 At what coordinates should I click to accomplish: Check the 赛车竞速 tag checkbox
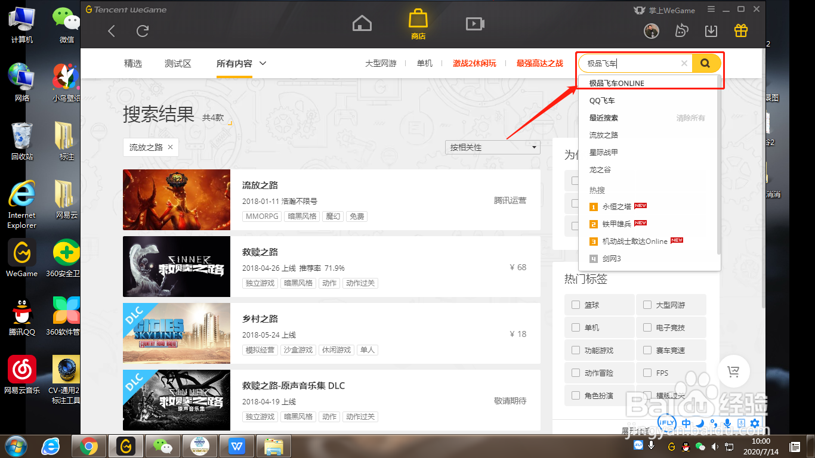pos(647,350)
